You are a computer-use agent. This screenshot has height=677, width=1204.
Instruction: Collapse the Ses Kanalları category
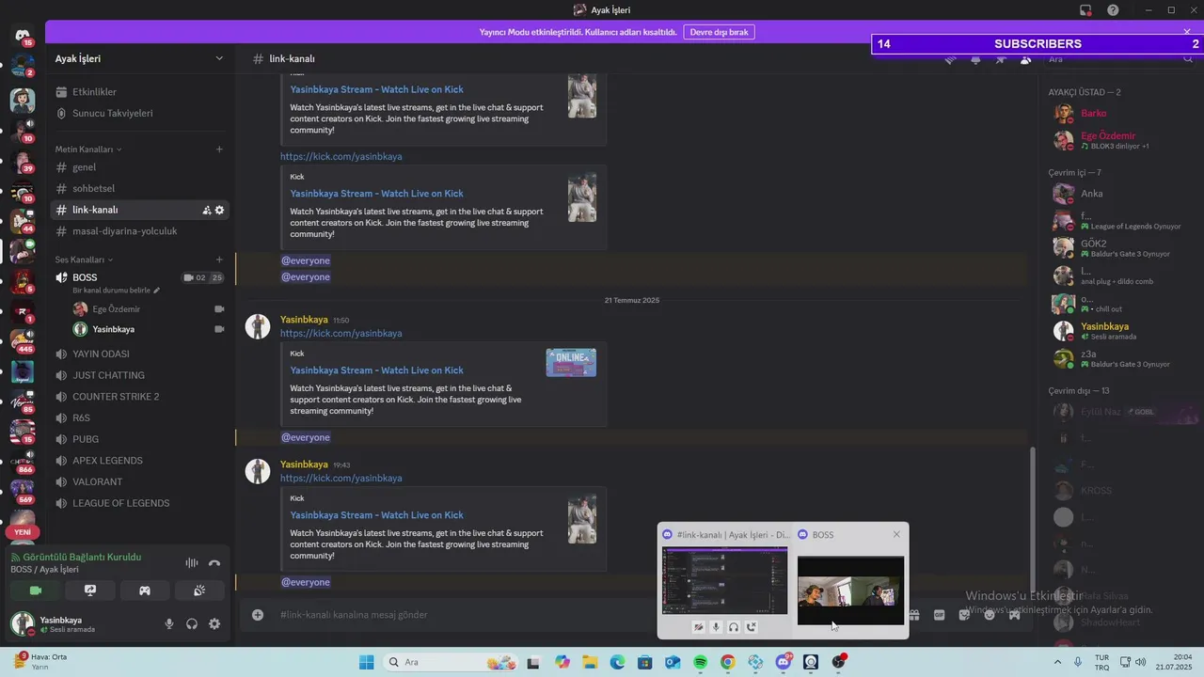84,260
